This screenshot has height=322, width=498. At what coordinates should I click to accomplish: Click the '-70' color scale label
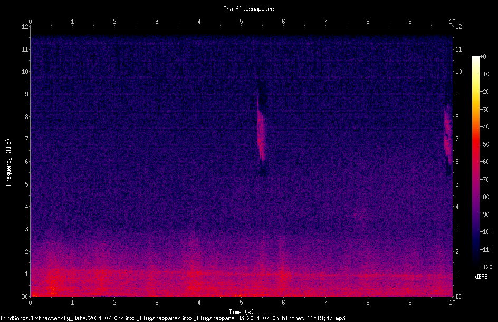[x=484, y=180]
